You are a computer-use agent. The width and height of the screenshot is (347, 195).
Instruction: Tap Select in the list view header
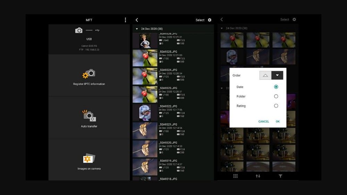coord(200,20)
